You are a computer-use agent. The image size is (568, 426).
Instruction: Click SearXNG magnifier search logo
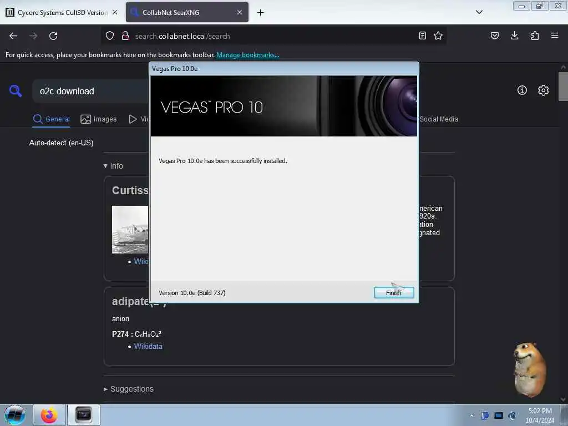click(x=16, y=90)
